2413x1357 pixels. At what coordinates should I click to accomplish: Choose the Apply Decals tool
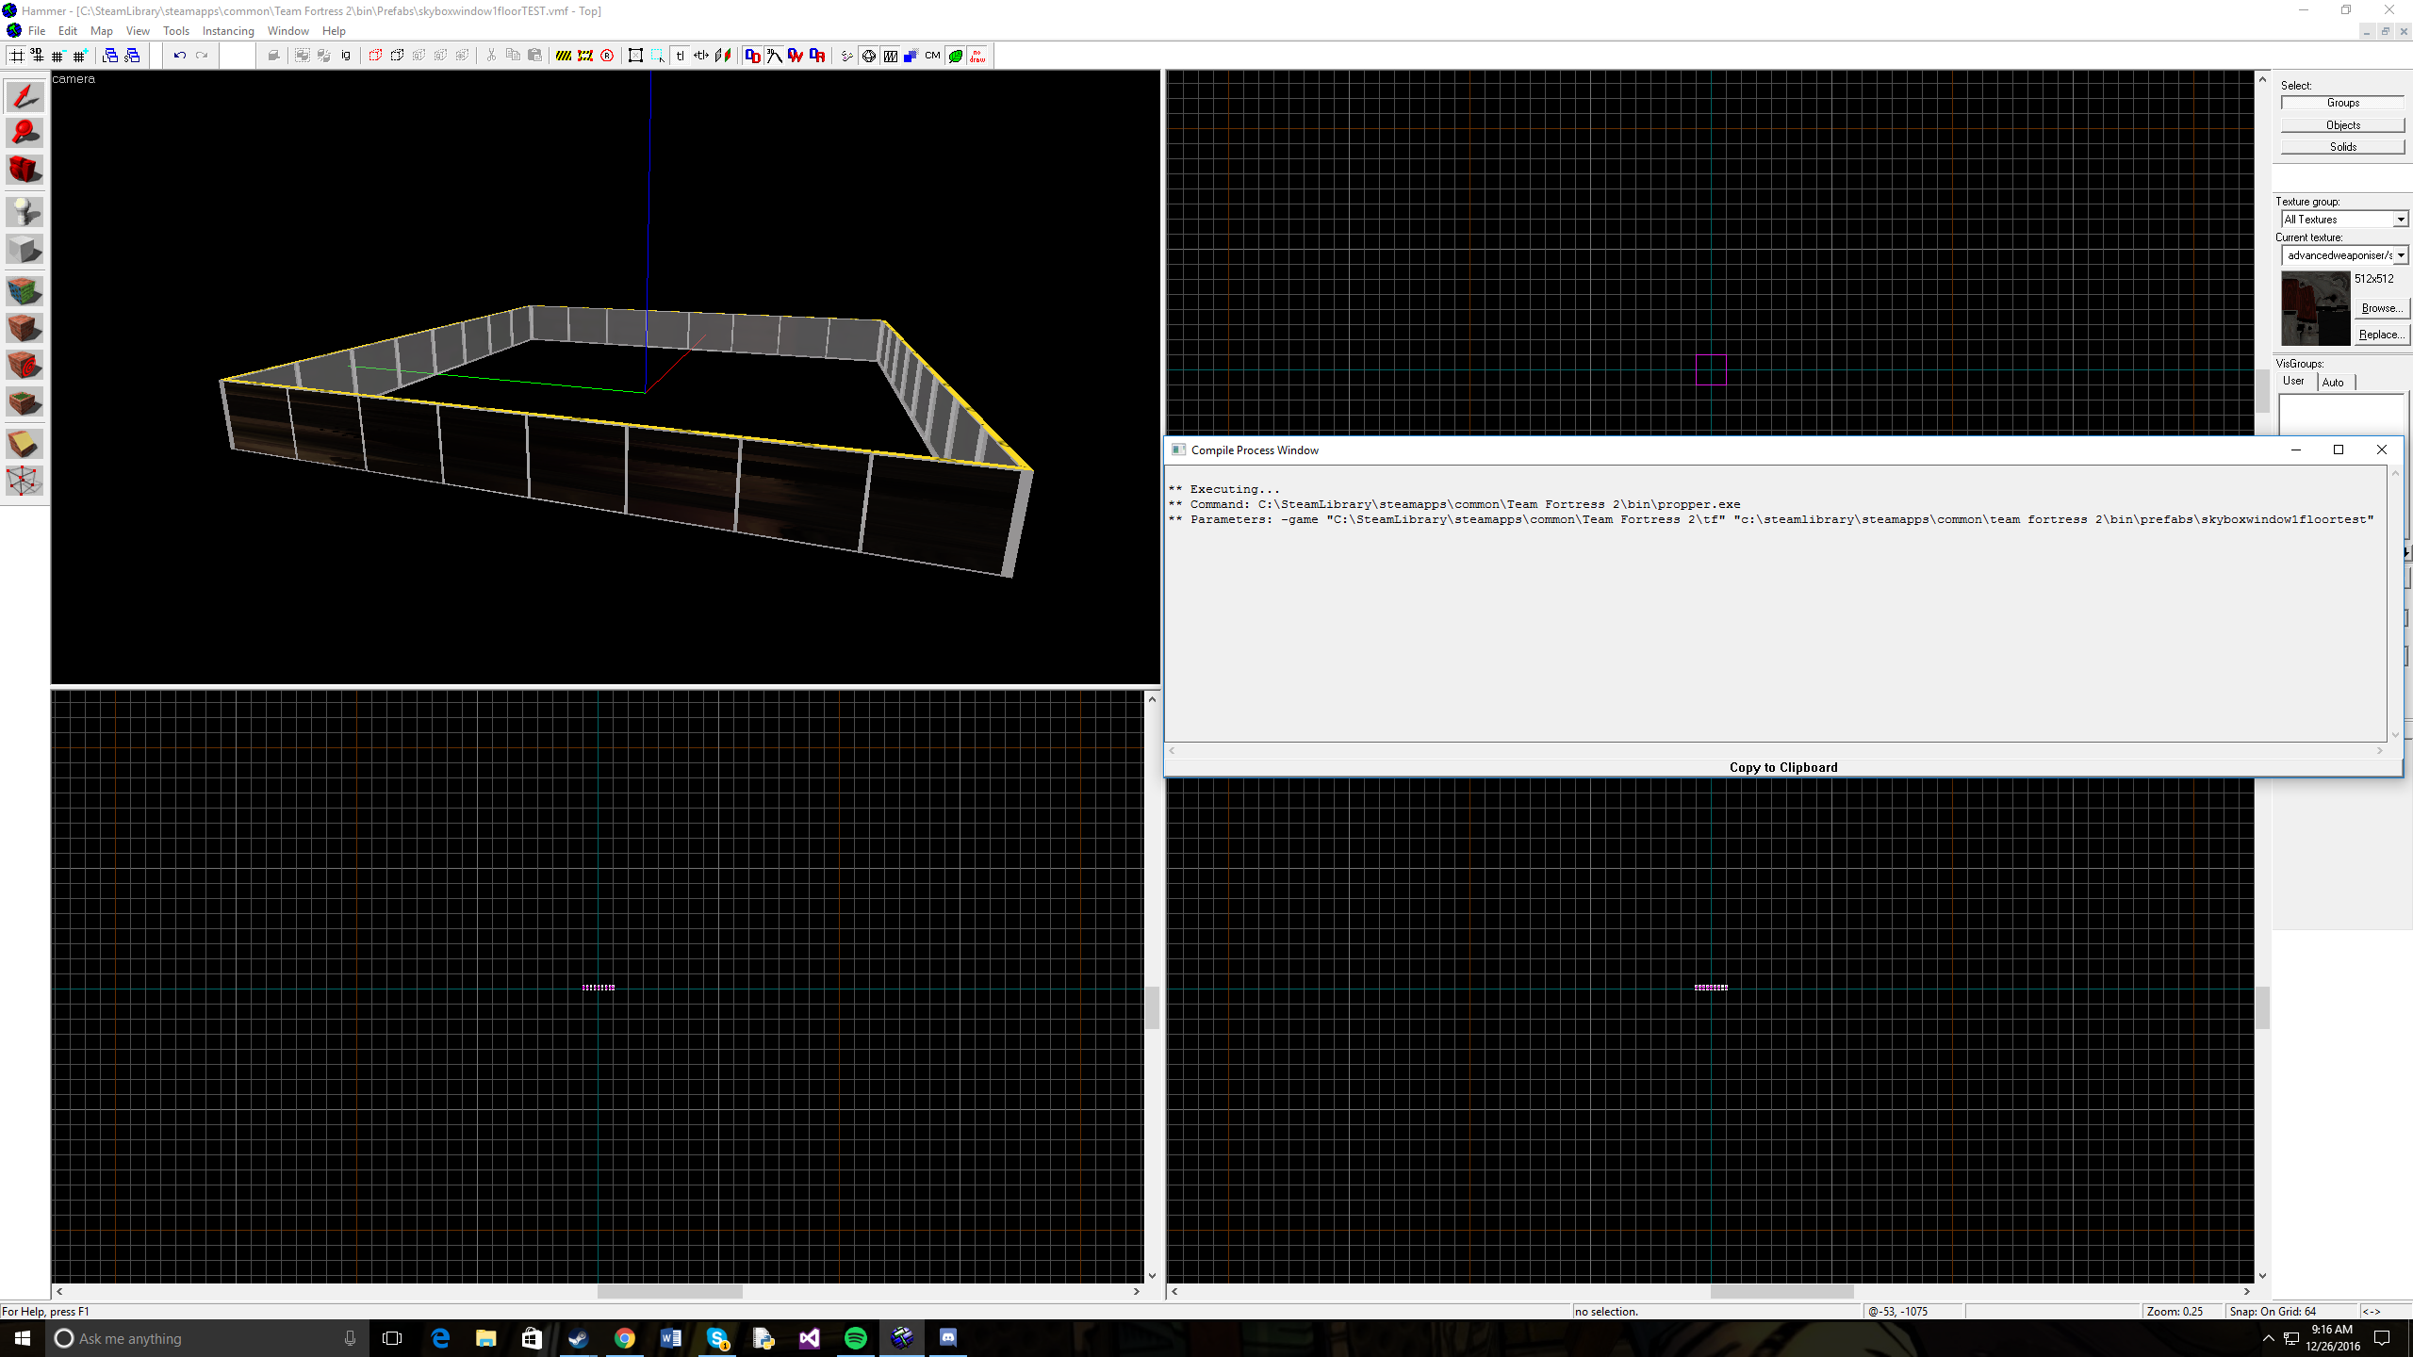(25, 366)
